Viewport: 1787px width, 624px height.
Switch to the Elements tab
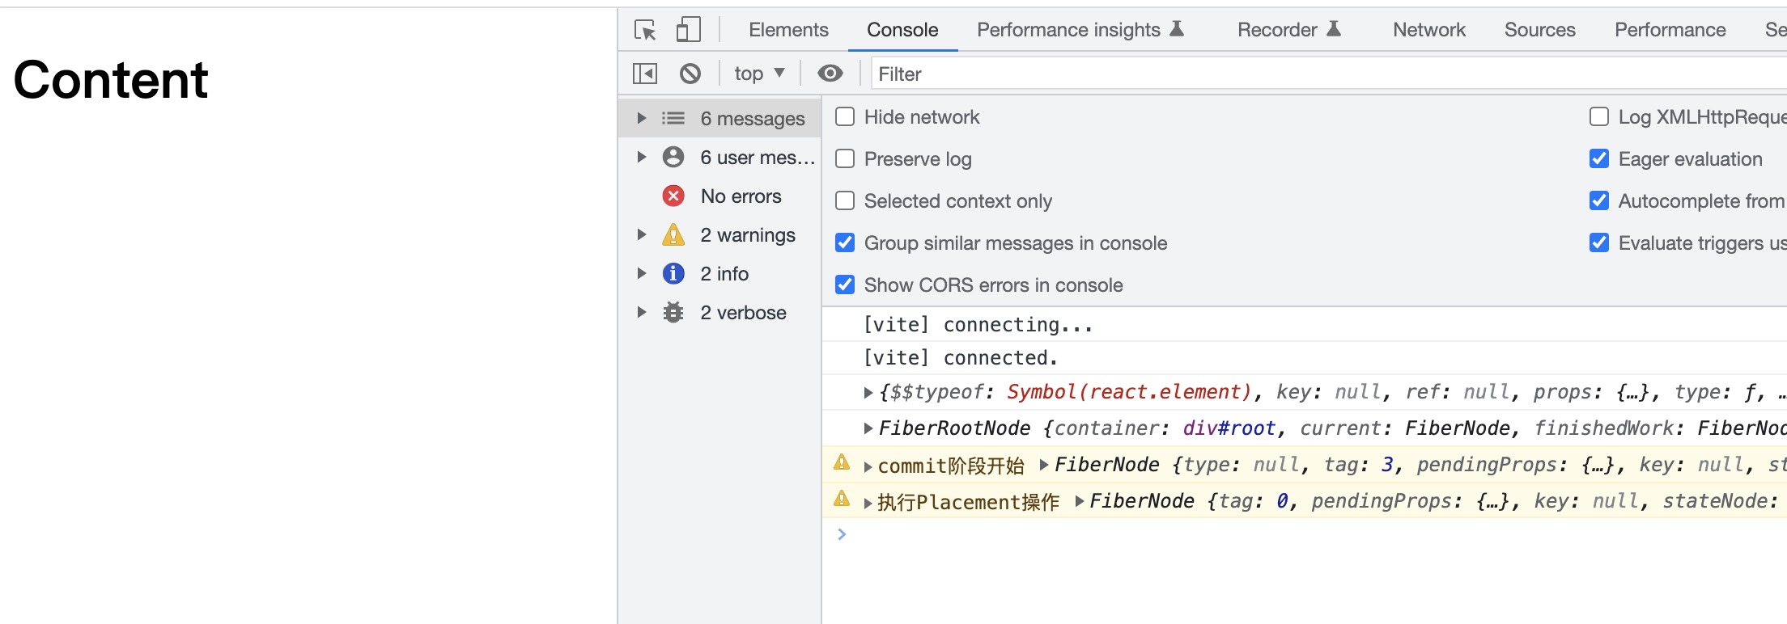[x=788, y=30]
